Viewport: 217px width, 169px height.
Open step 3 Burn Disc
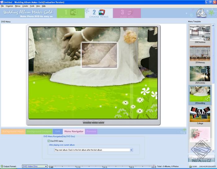[126, 13]
